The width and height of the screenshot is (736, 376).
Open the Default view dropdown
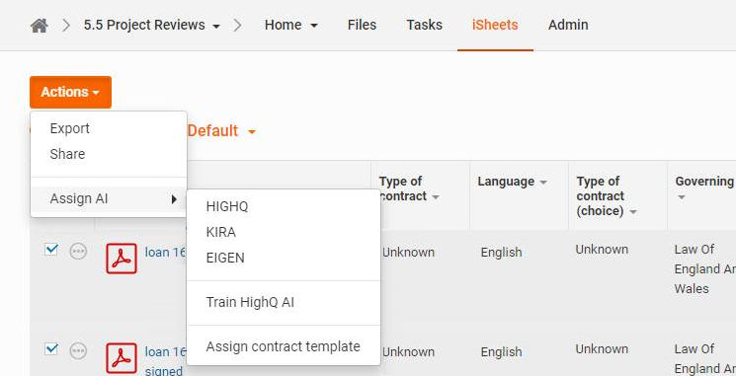point(221,131)
